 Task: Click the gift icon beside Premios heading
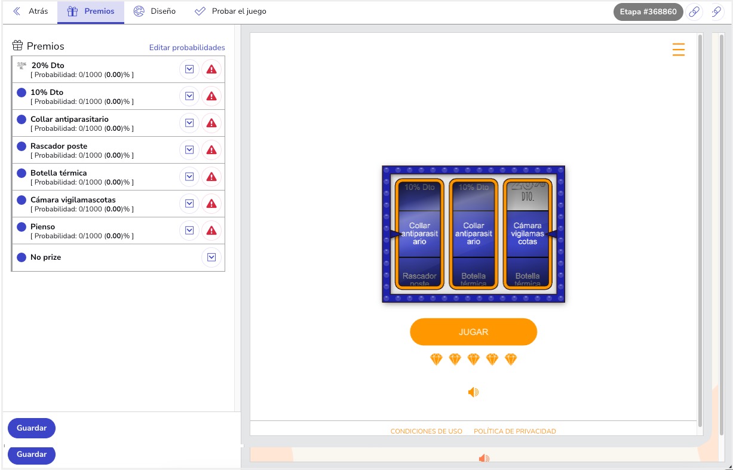coord(17,46)
